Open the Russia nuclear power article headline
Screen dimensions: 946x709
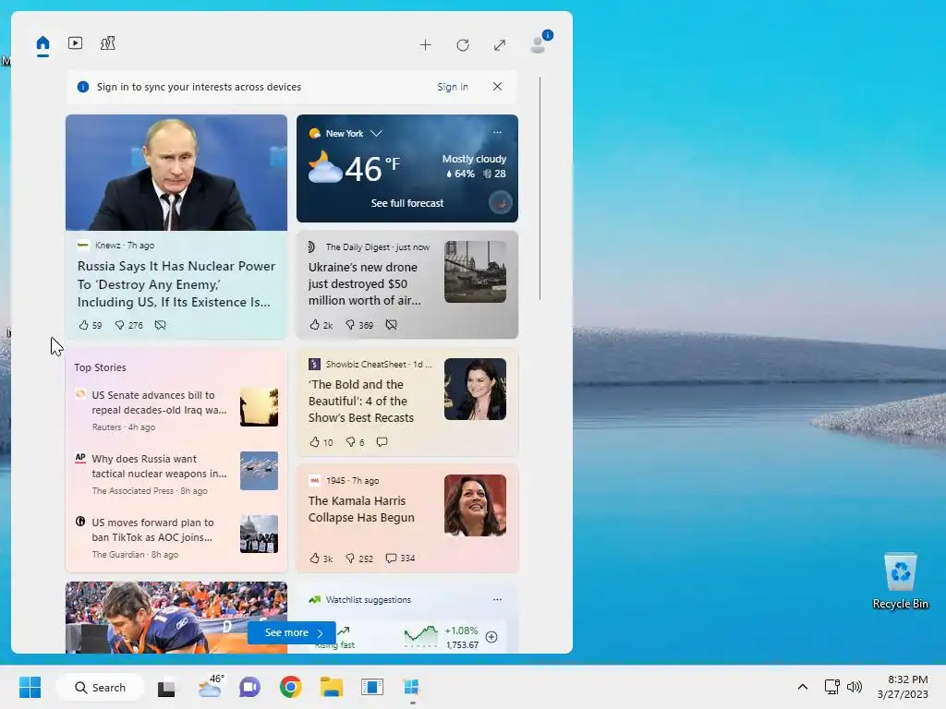tap(176, 284)
